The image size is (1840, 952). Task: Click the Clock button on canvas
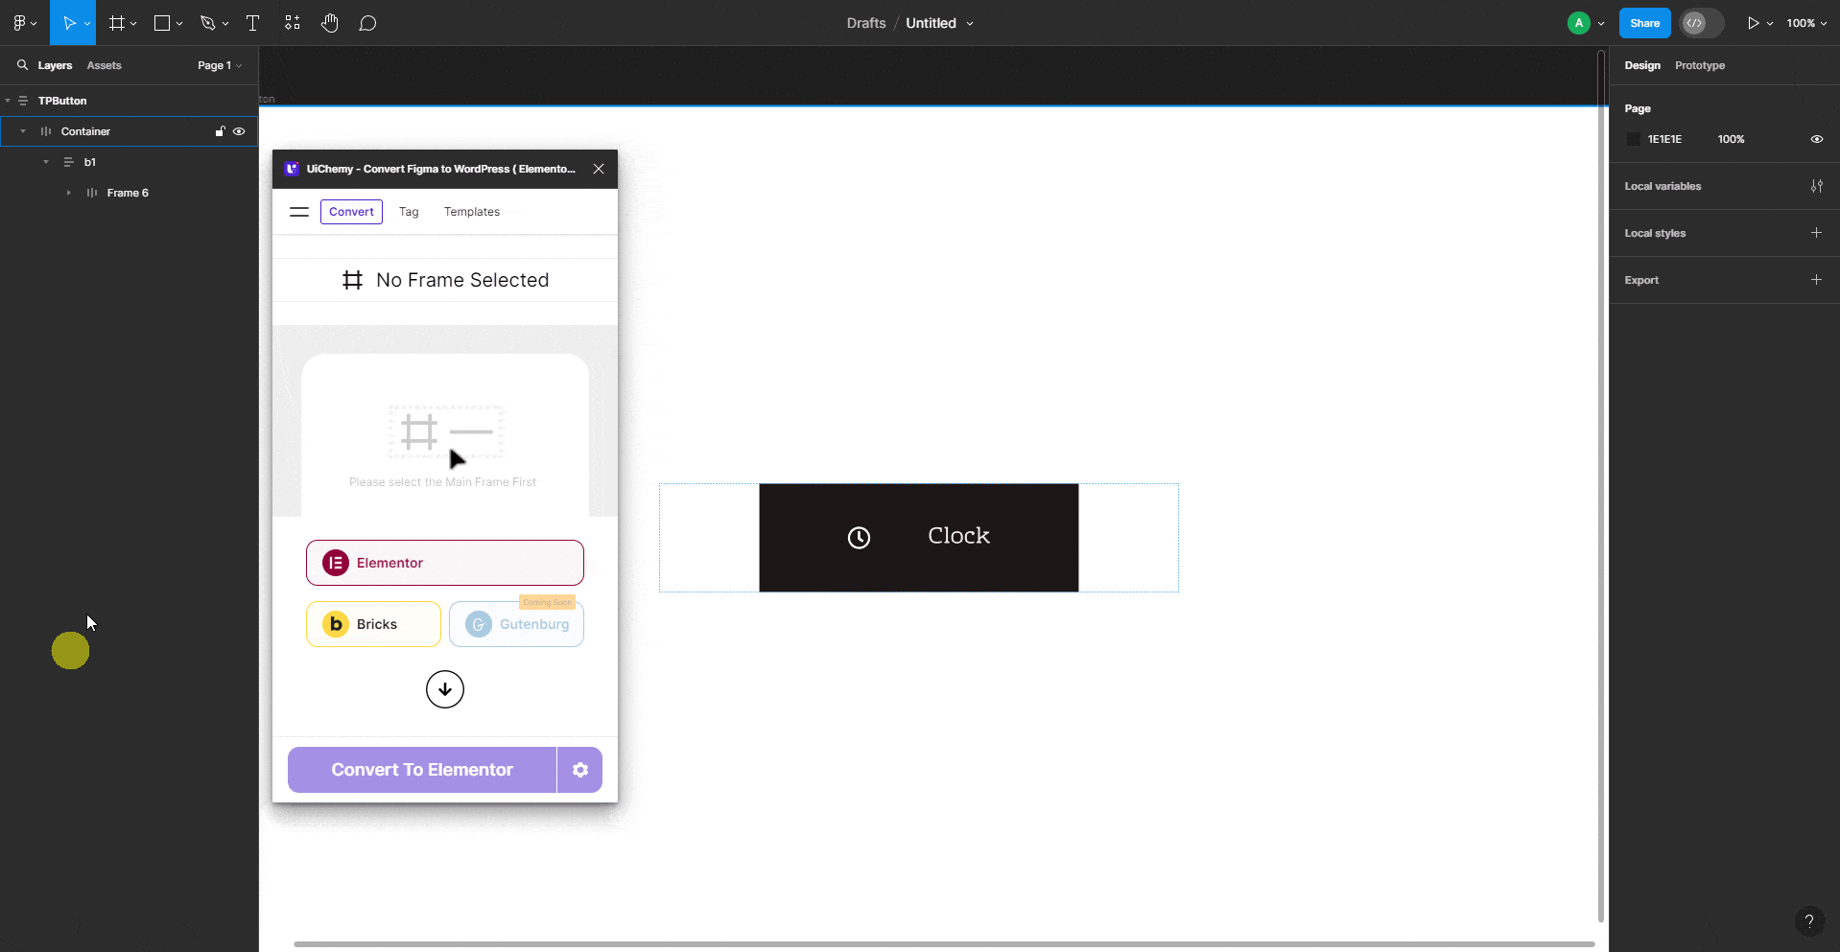click(919, 538)
